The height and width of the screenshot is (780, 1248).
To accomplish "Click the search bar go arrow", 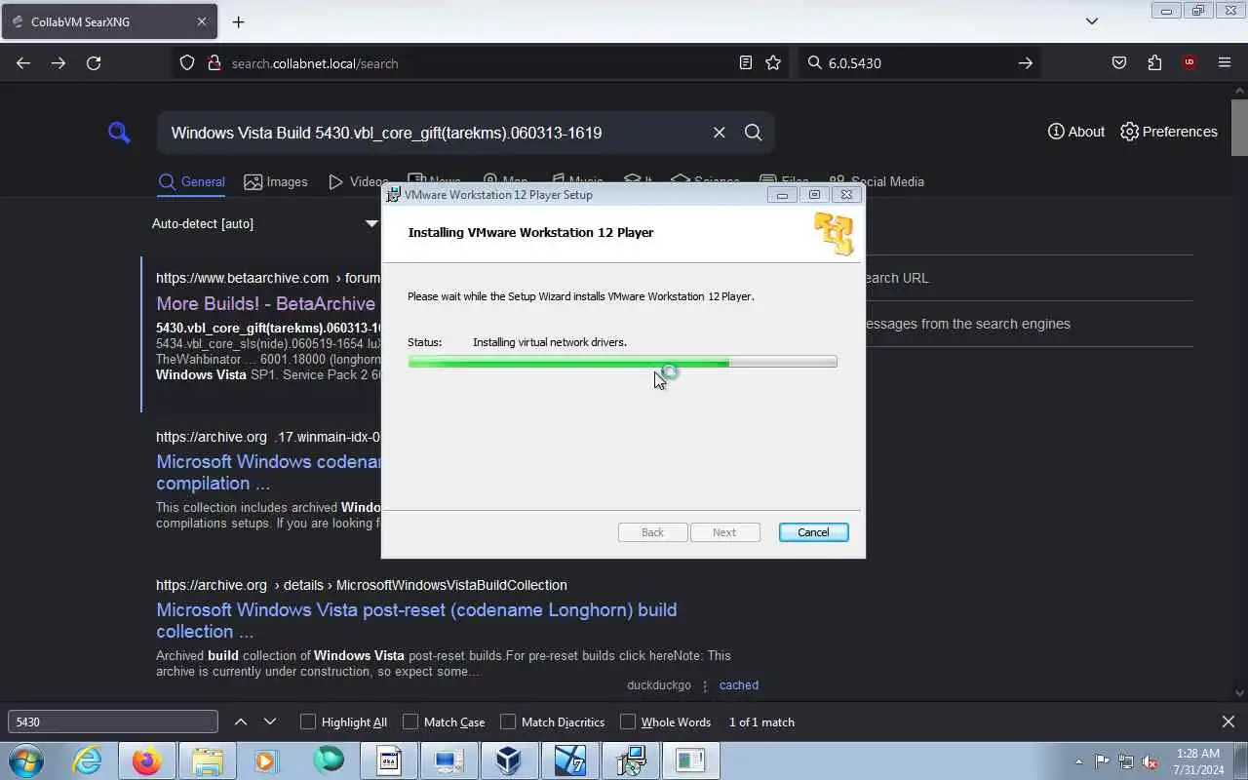I will (x=1026, y=63).
